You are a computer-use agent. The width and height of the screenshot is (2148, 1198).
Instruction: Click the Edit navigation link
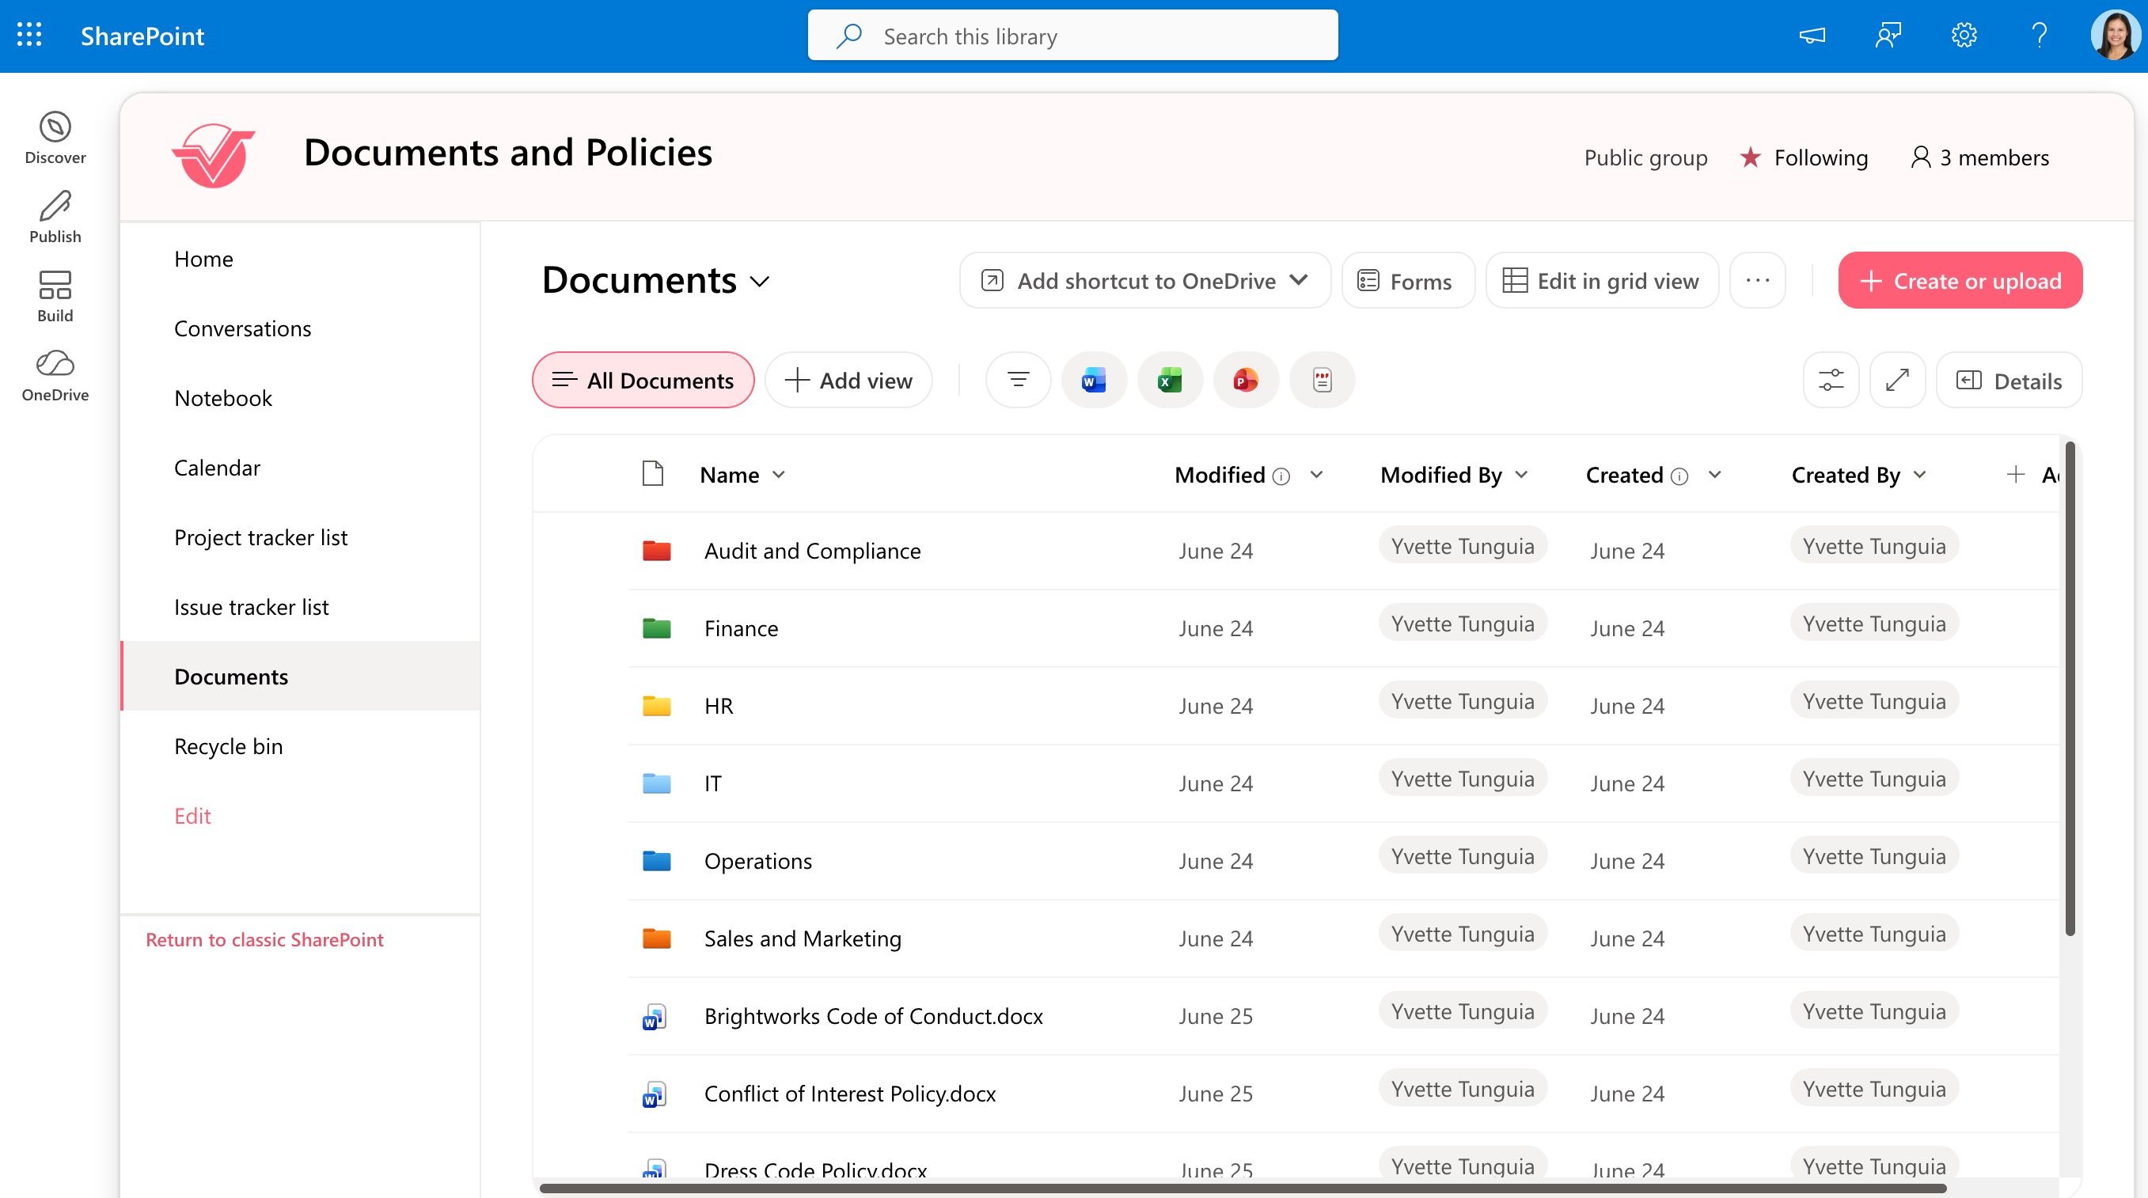coord(192,815)
